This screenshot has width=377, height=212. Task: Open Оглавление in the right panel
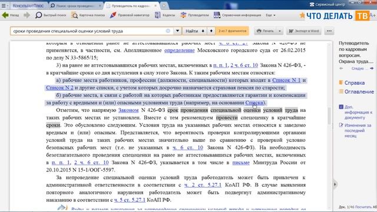pos(356,92)
